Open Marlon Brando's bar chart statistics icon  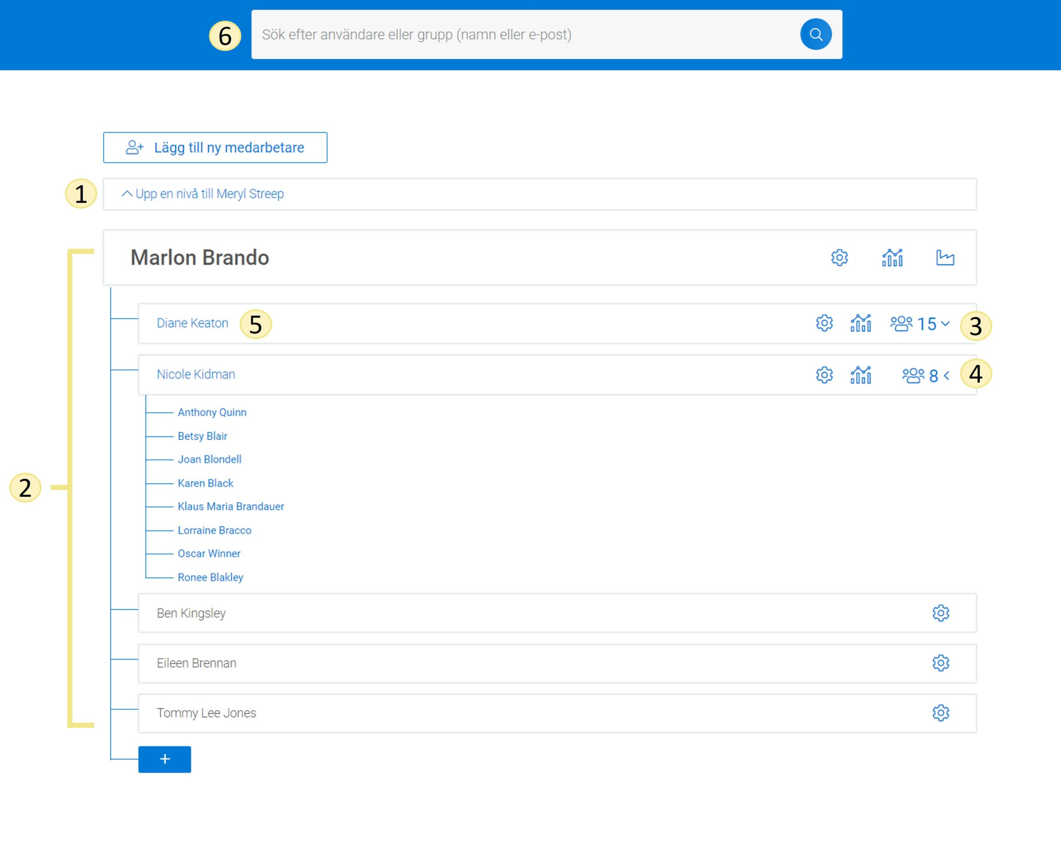click(892, 257)
